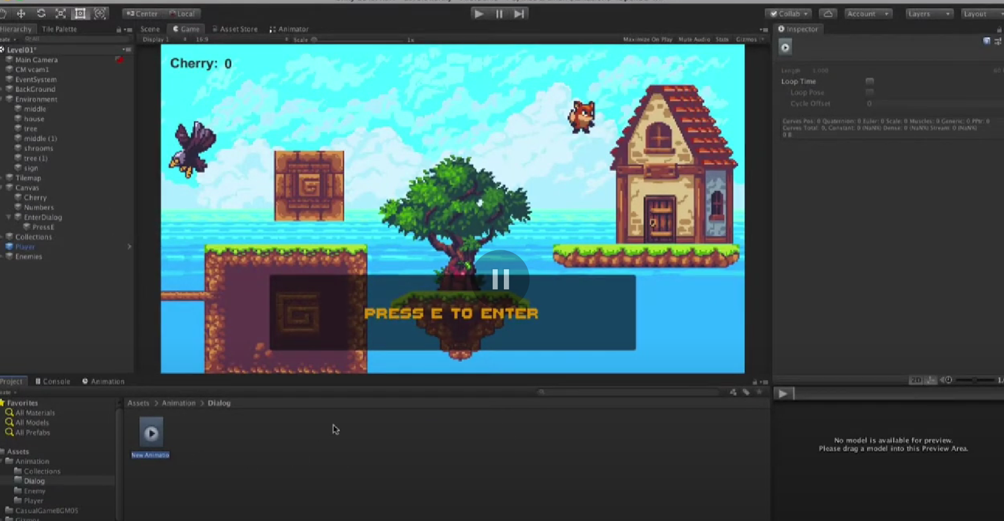Open the Level01 scene options menu
1004x521 pixels.
[x=126, y=50]
